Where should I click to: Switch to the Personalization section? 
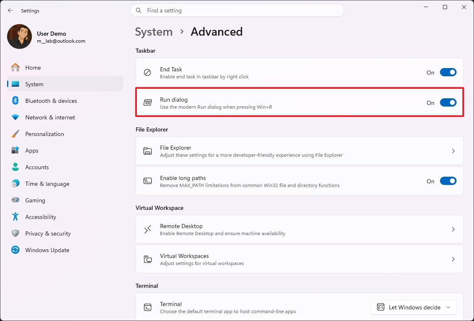pyautogui.click(x=44, y=134)
